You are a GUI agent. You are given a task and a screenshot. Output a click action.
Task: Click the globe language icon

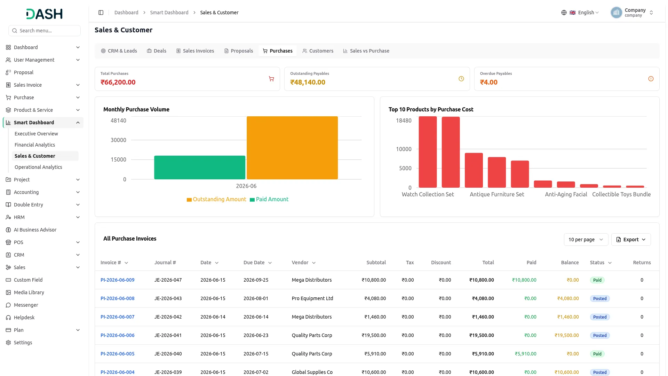pyautogui.click(x=564, y=13)
